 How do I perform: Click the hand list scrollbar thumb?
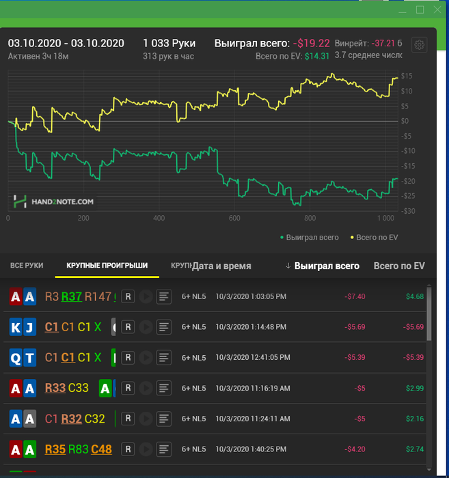429,313
